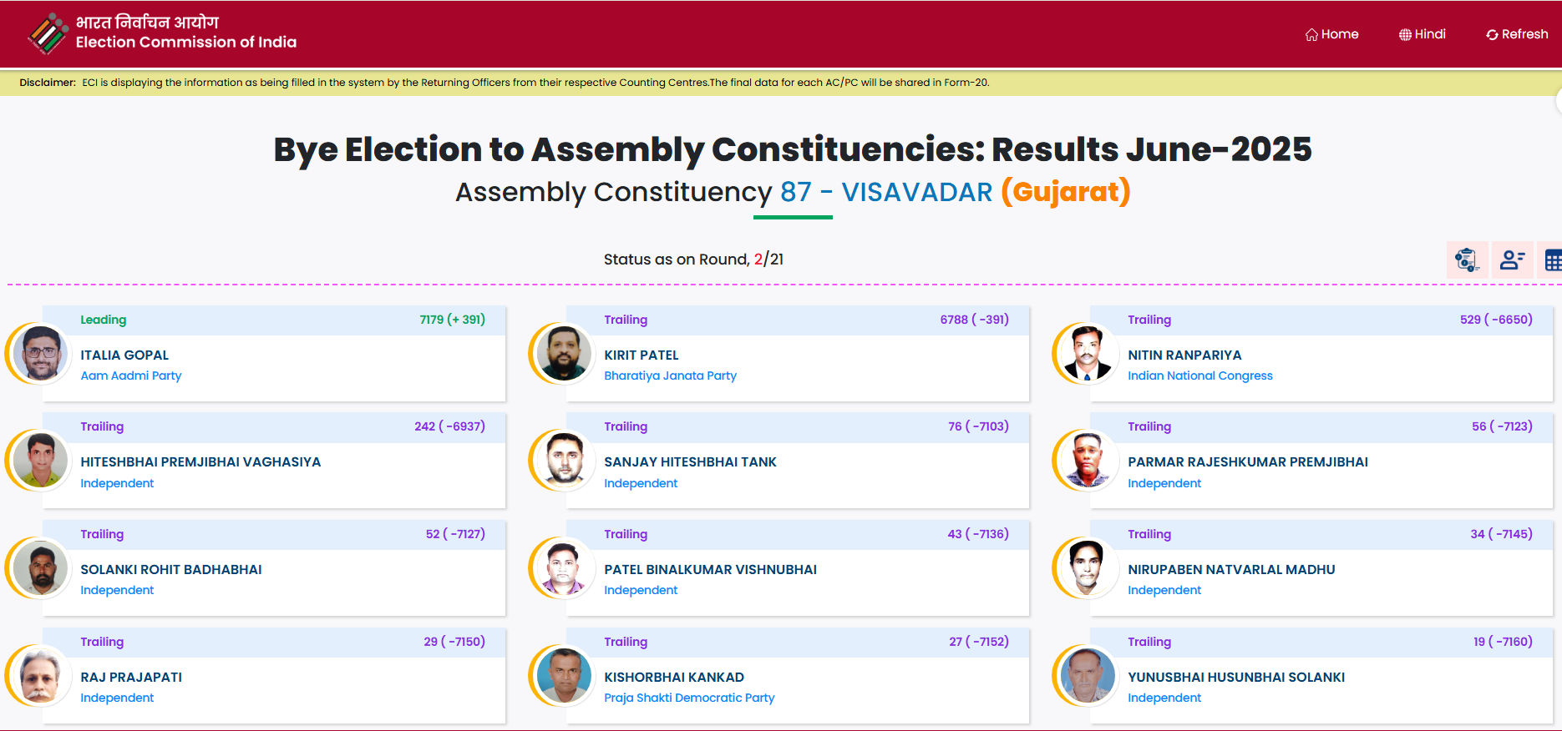Image resolution: width=1562 pixels, height=731 pixels.
Task: Click Praja Shakti Democratic Party label
Action: pyautogui.click(x=689, y=698)
